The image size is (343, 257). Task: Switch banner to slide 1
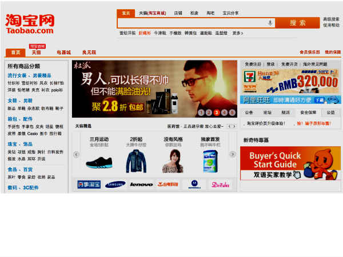201,113
